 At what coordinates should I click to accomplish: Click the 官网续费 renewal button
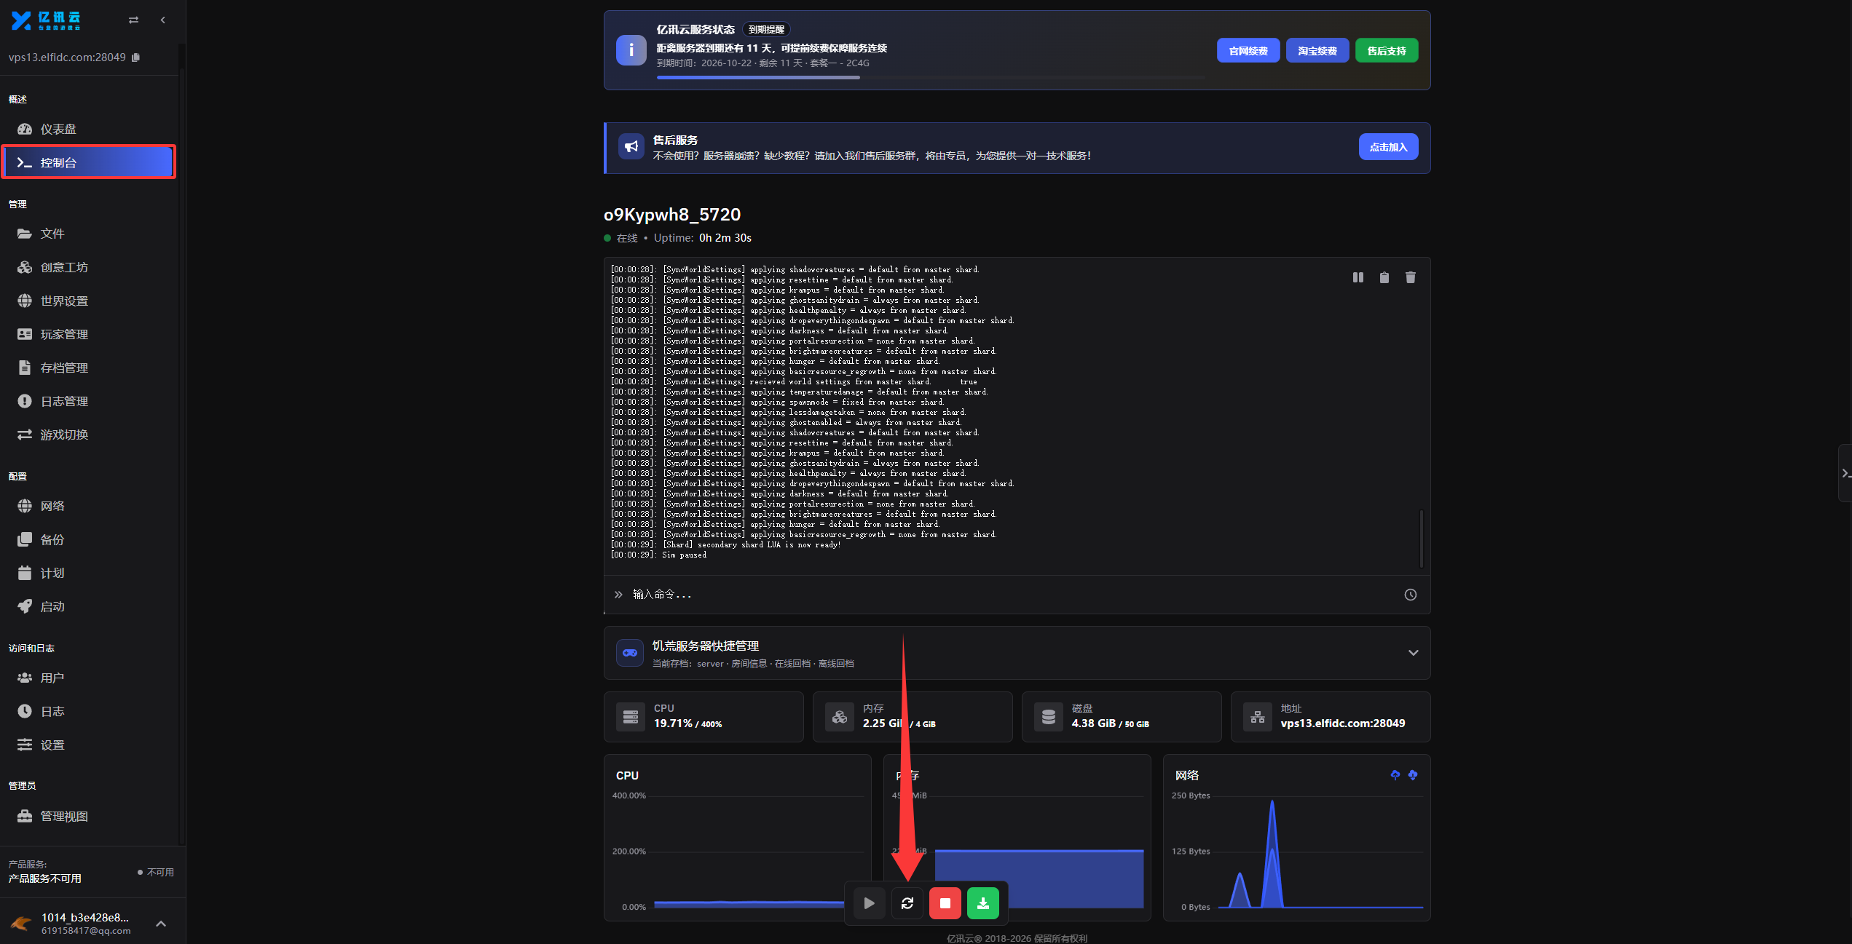1248,51
